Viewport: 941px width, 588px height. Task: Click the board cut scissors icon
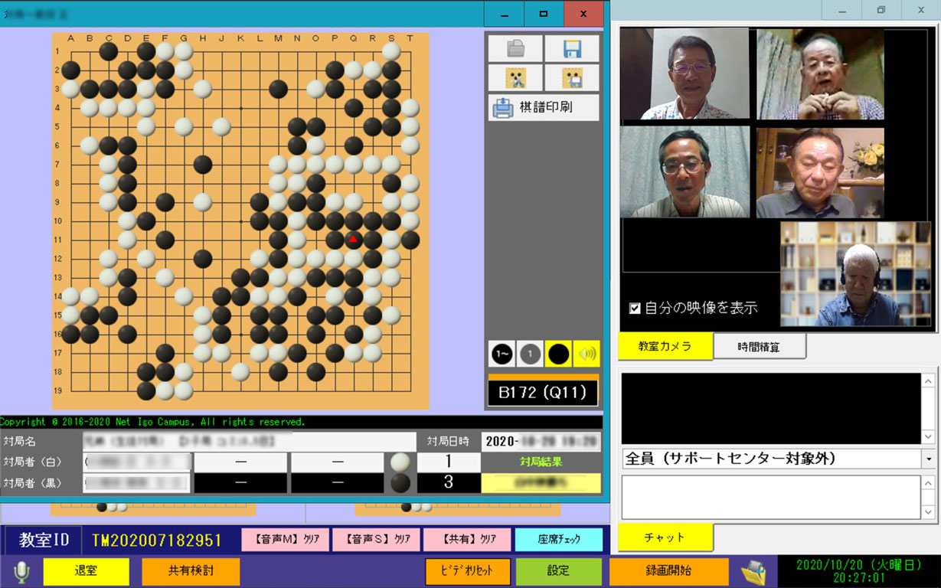pyautogui.click(x=516, y=78)
